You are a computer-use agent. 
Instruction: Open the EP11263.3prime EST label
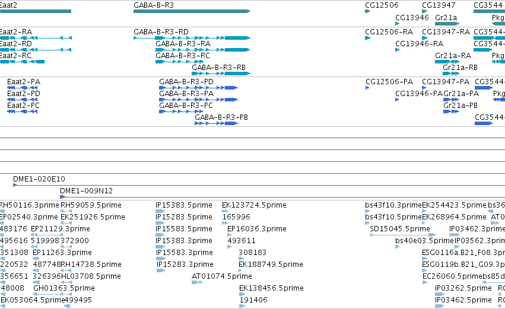(62, 253)
